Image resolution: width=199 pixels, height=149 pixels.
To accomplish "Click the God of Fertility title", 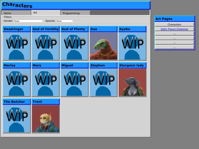I will click(x=46, y=29).
